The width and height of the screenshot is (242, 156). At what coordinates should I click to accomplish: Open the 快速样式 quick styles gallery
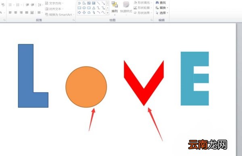coord(126,8)
